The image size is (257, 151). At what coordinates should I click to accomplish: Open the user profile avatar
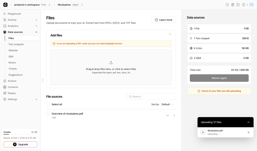coord(252,5)
